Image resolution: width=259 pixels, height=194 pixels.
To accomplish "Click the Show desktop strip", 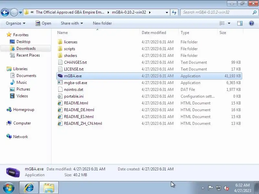I will point(257,188).
